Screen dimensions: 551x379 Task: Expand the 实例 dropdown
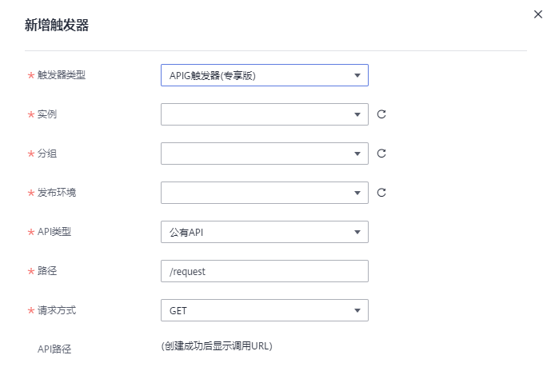point(264,114)
